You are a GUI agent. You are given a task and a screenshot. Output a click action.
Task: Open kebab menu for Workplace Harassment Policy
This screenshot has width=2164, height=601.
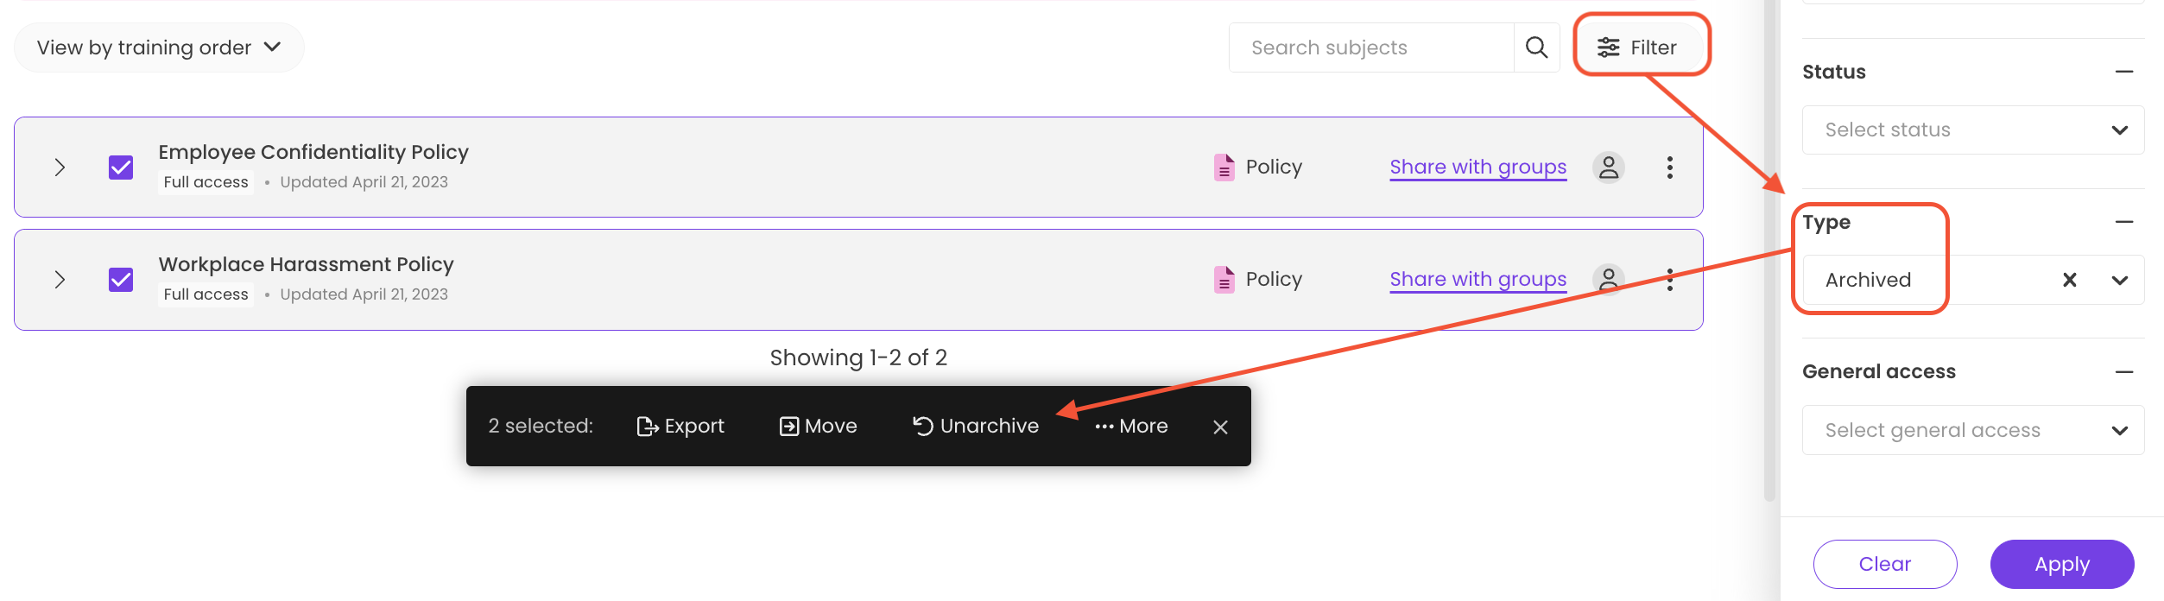[x=1669, y=280]
